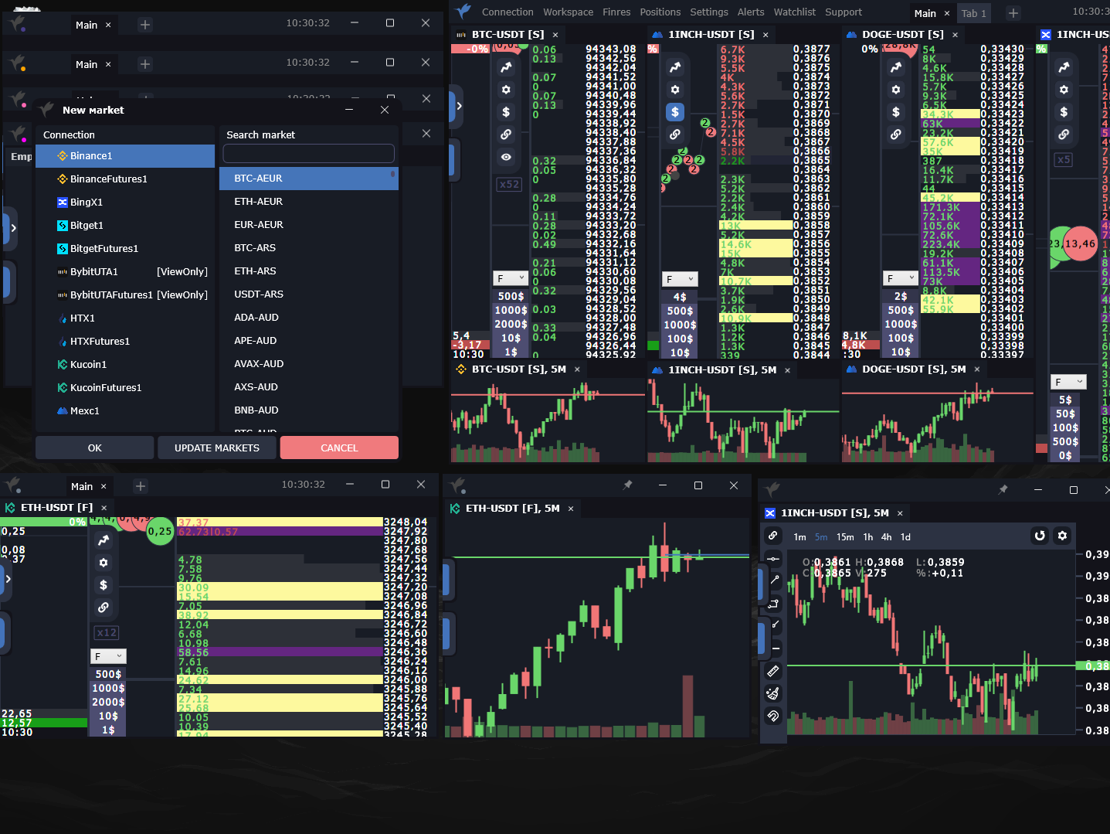Select 4h timeframe on 1INCH chart
Image resolution: width=1110 pixels, height=834 pixels.
click(x=887, y=537)
